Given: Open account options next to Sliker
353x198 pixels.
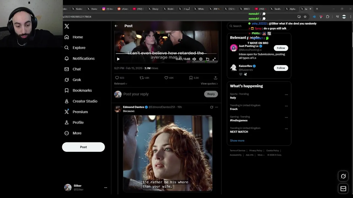Looking at the screenshot, I should click(105, 188).
